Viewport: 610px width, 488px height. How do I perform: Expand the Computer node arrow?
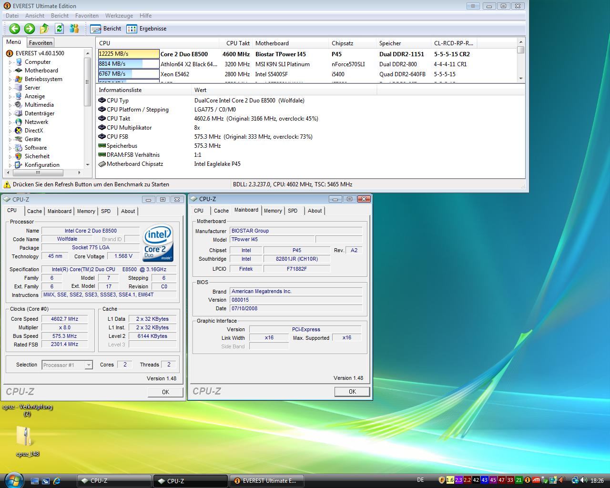point(10,62)
